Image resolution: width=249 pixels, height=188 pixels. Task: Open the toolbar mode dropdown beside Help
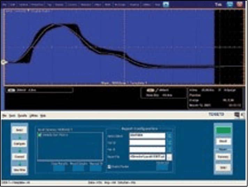[166, 5]
